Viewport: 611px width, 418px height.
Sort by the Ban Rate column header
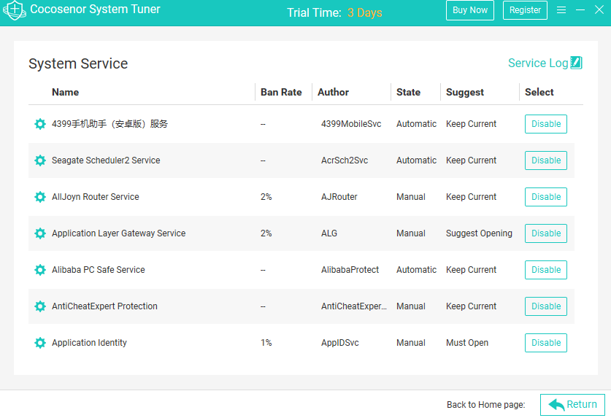pos(281,92)
